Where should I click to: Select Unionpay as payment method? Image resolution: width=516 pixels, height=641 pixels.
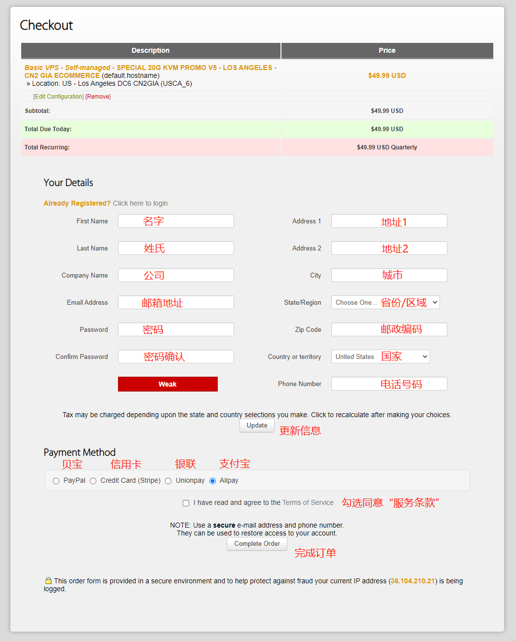click(168, 481)
